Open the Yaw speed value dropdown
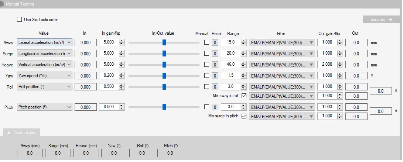Screen dimensions: 403x162 click(68, 76)
